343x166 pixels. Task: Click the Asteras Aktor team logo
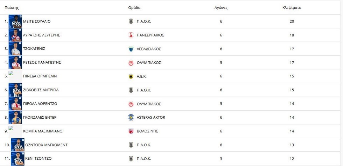coord(131,117)
